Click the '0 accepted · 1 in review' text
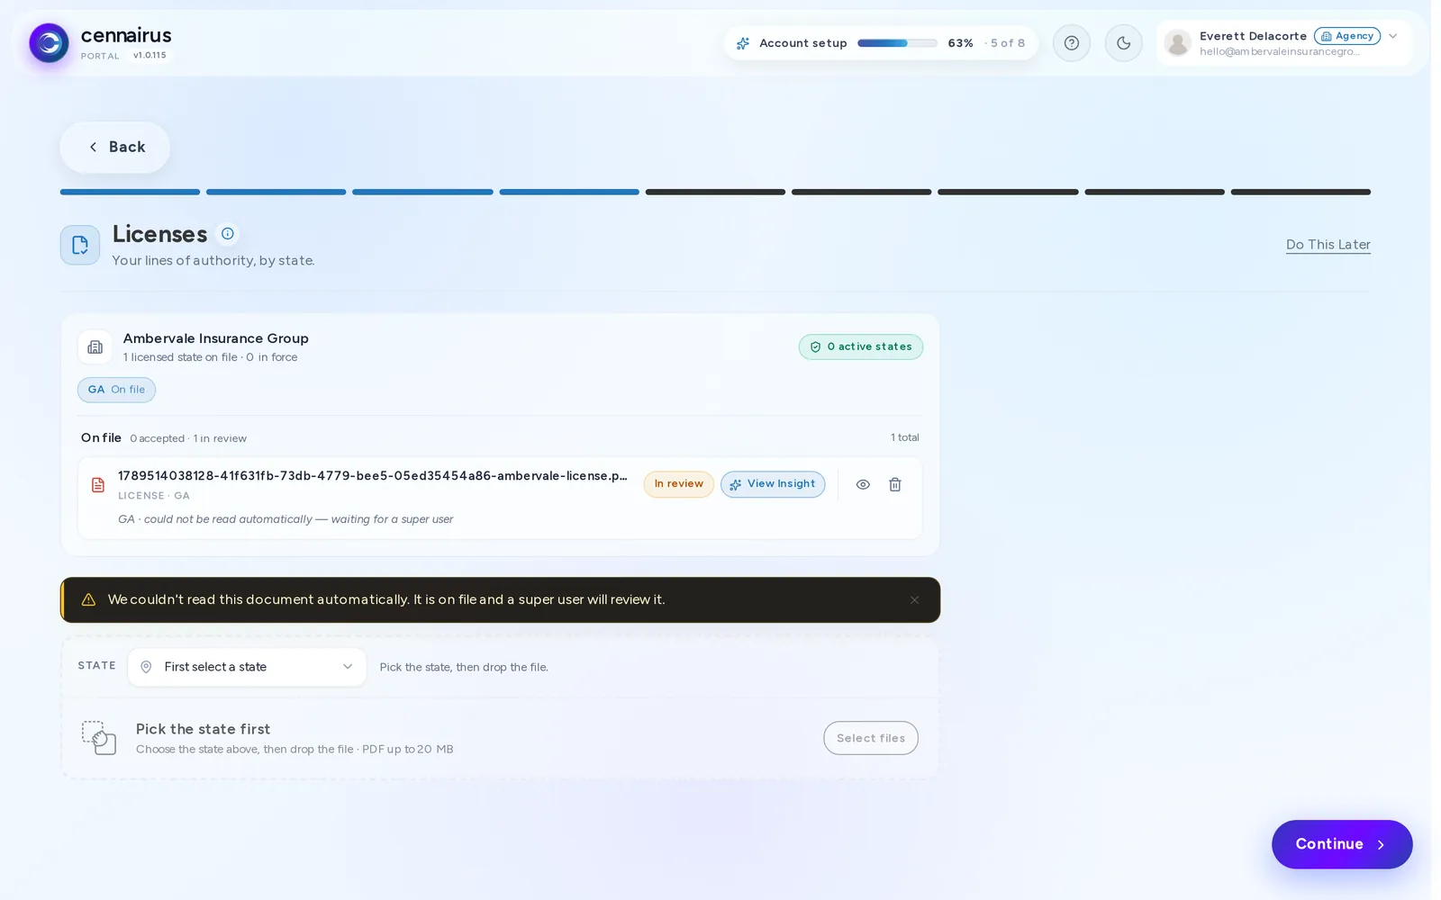The image size is (1441, 900). coord(188,438)
